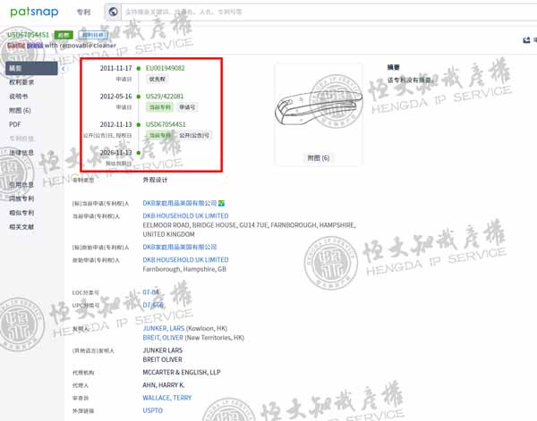Click the title text 'Garlic press with removable cleaner'

pyautogui.click(x=62, y=46)
